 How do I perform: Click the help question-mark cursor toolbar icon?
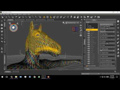click(95, 17)
